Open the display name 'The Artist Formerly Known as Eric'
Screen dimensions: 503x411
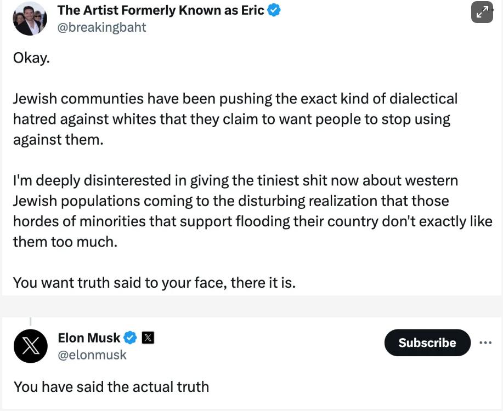(161, 10)
